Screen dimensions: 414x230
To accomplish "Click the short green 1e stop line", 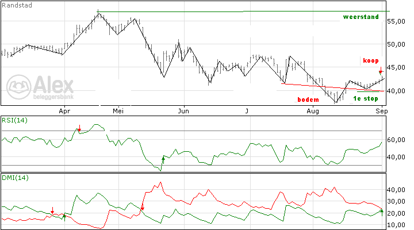I will click(368, 91).
